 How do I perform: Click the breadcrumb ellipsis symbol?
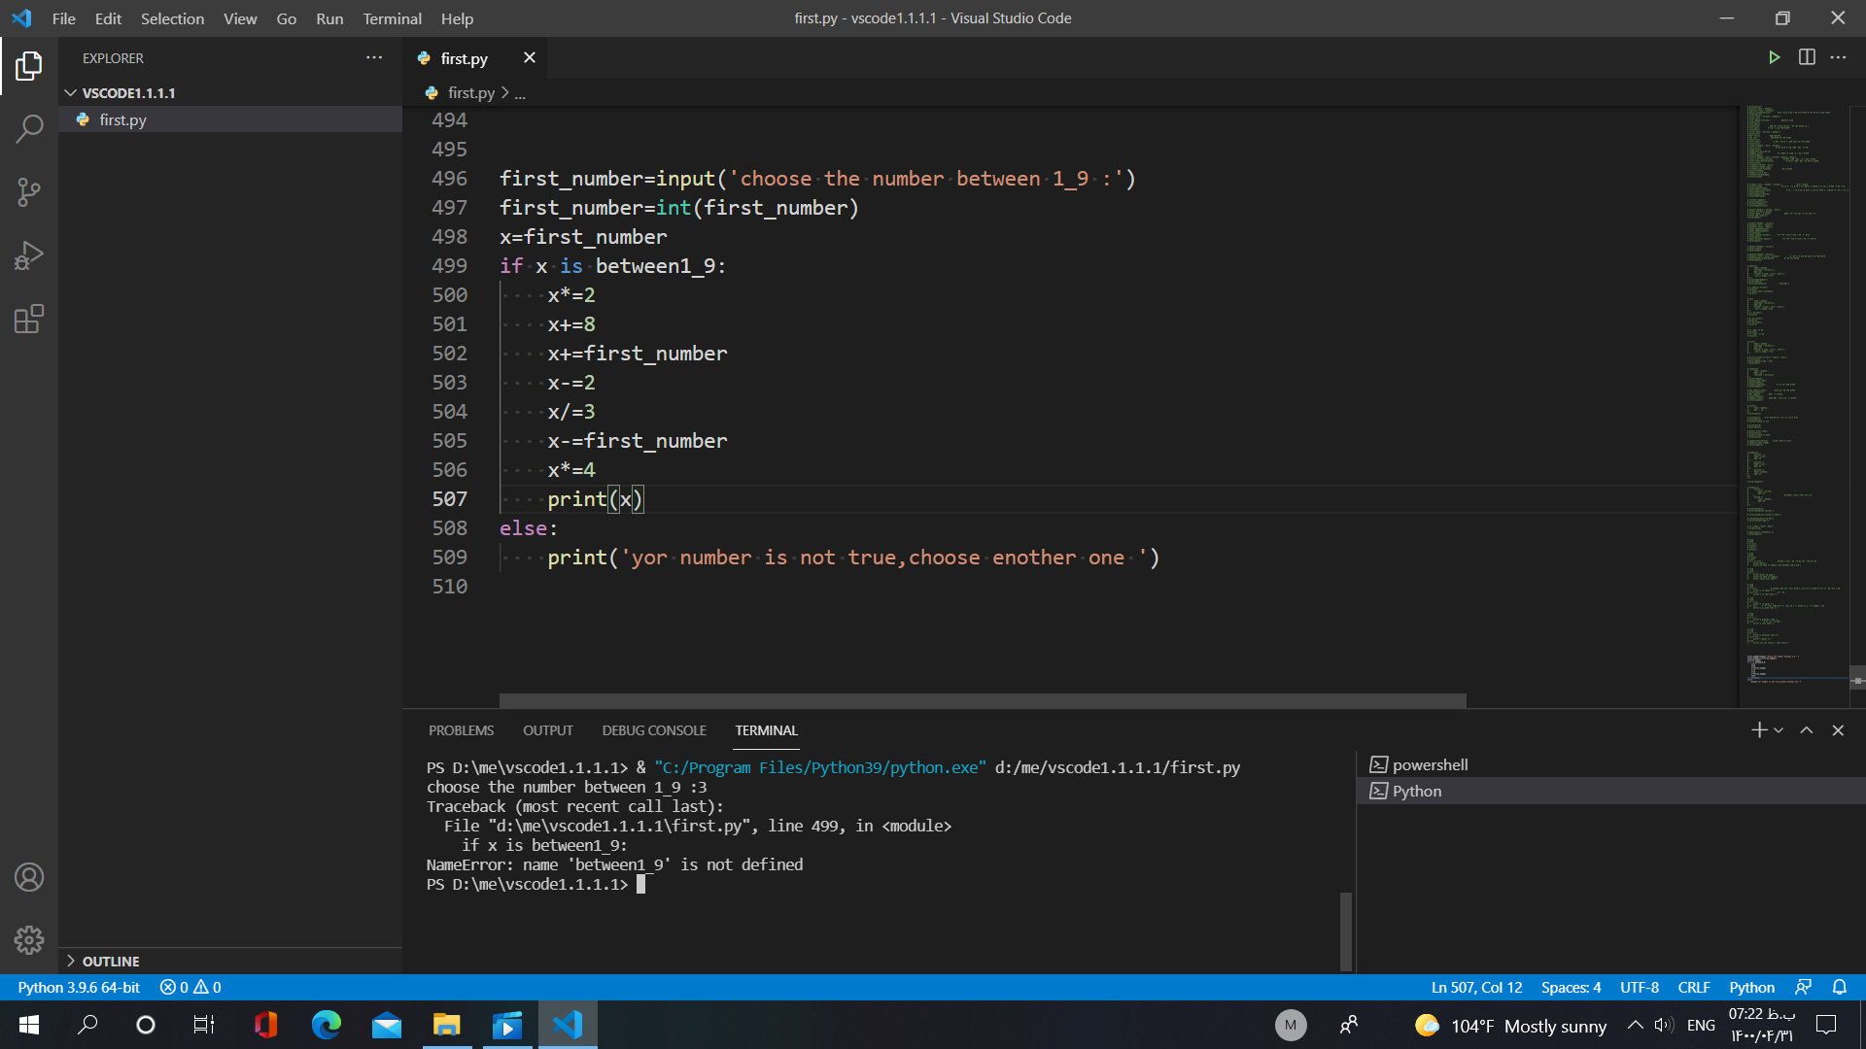pos(520,93)
